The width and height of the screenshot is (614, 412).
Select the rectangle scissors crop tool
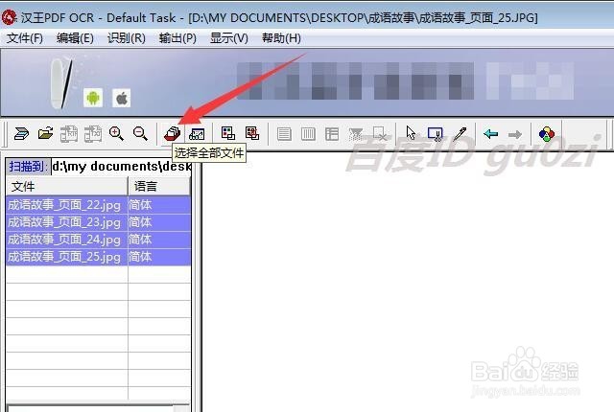(x=436, y=134)
